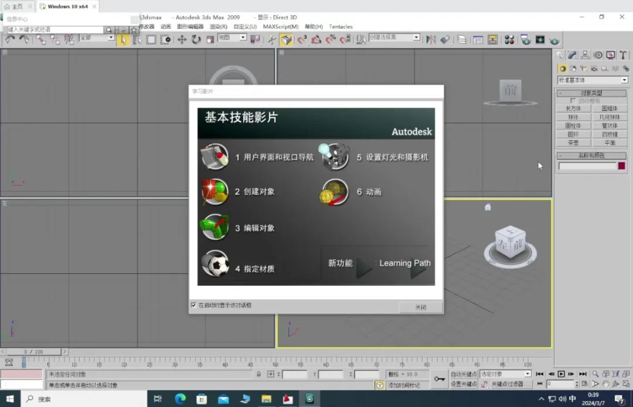Click the 圆柱体 cylinder button
633x407 pixels.
573,126
